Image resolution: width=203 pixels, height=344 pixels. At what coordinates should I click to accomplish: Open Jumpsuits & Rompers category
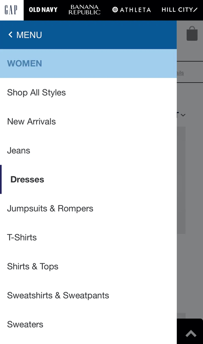click(x=50, y=209)
